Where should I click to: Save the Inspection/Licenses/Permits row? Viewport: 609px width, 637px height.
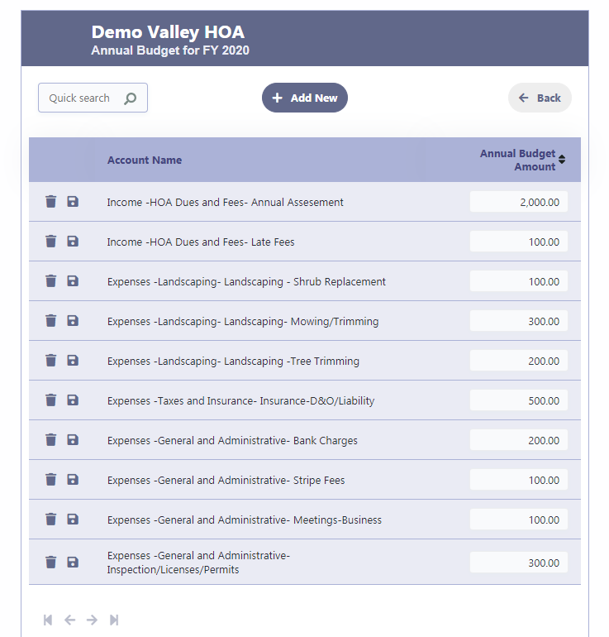(73, 563)
